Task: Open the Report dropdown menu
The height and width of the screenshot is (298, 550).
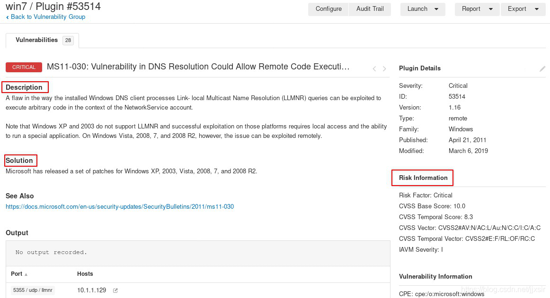Action: [477, 9]
